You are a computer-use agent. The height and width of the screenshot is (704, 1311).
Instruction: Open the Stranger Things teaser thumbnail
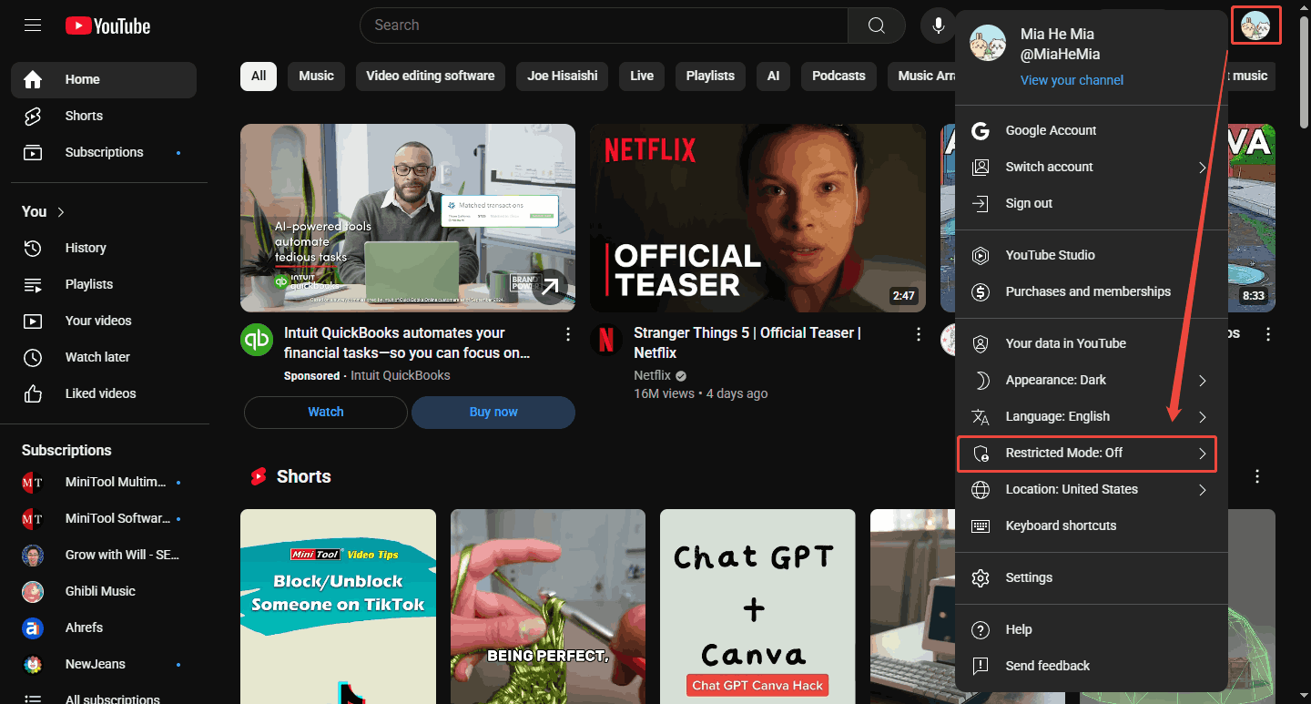tap(757, 219)
